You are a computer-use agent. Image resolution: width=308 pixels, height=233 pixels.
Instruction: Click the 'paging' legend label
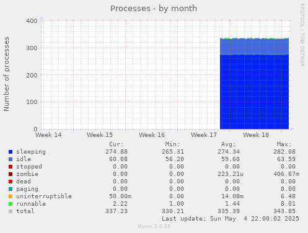[27, 189]
